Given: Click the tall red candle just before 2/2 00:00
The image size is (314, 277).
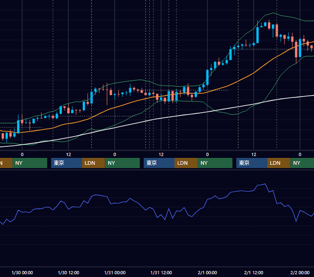Looking at the screenshot, I should point(296,50).
